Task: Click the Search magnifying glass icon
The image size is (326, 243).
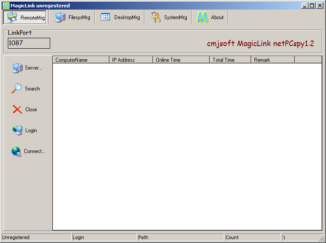Action: point(17,89)
